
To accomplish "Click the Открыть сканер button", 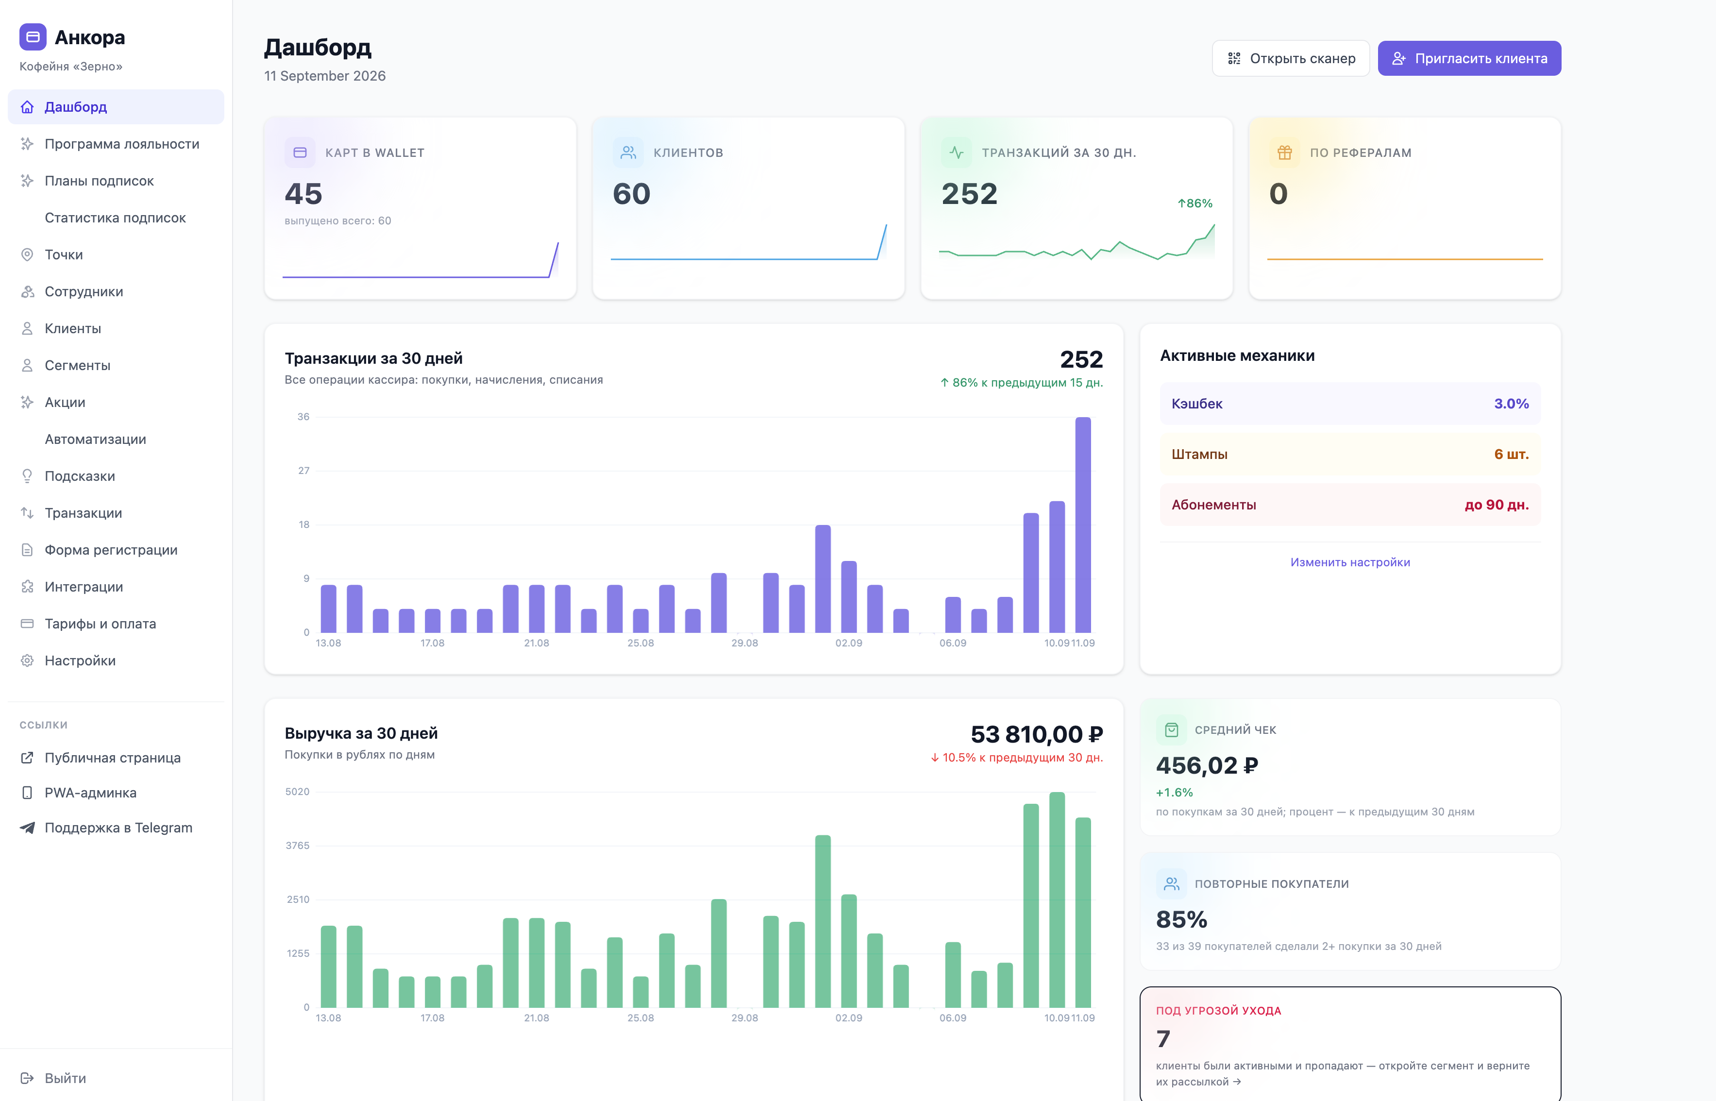I will tap(1291, 59).
